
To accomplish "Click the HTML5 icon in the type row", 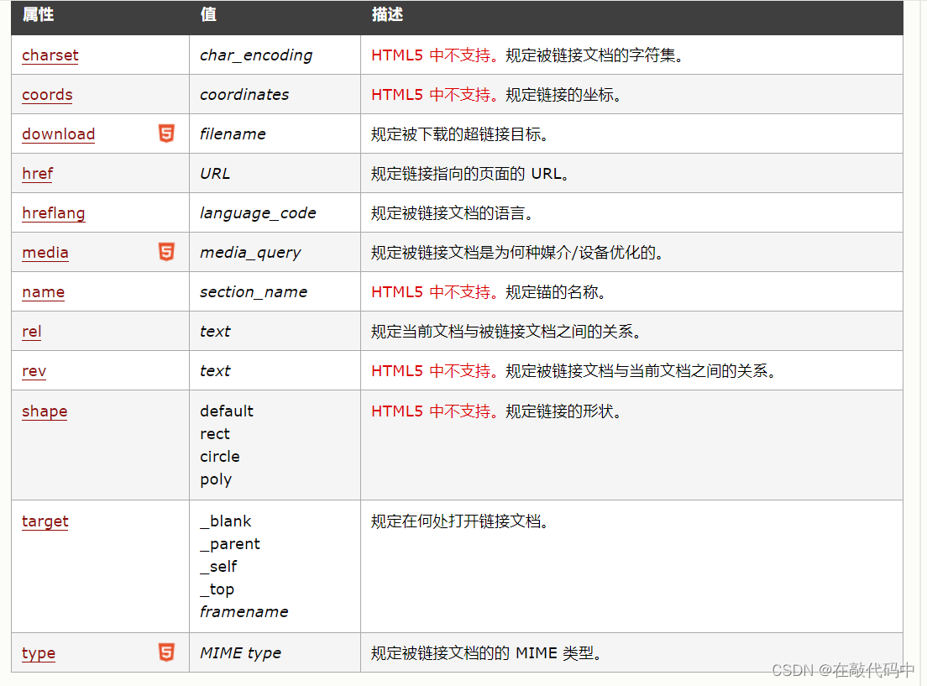I will pyautogui.click(x=167, y=652).
